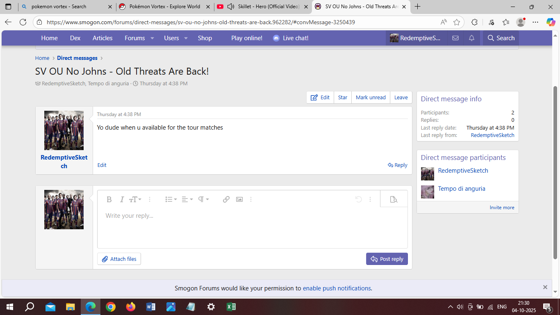Viewport: 560px width, 315px height.
Task: Open the font size dropdown in editor
Action: [135, 199]
